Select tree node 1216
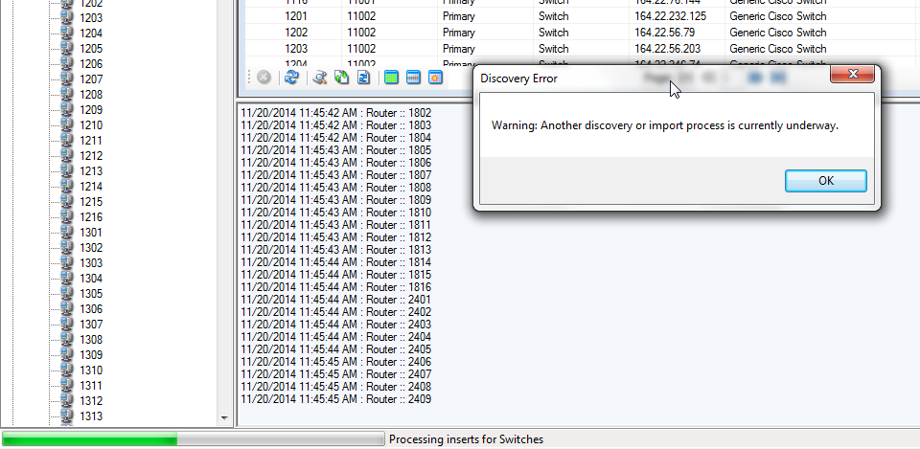Screen dimensions: 920x449 tap(92, 217)
